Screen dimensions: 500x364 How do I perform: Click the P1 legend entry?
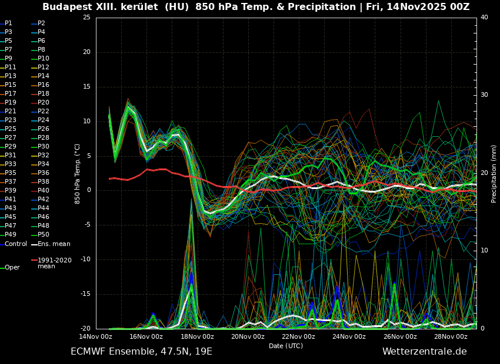pyautogui.click(x=8, y=23)
